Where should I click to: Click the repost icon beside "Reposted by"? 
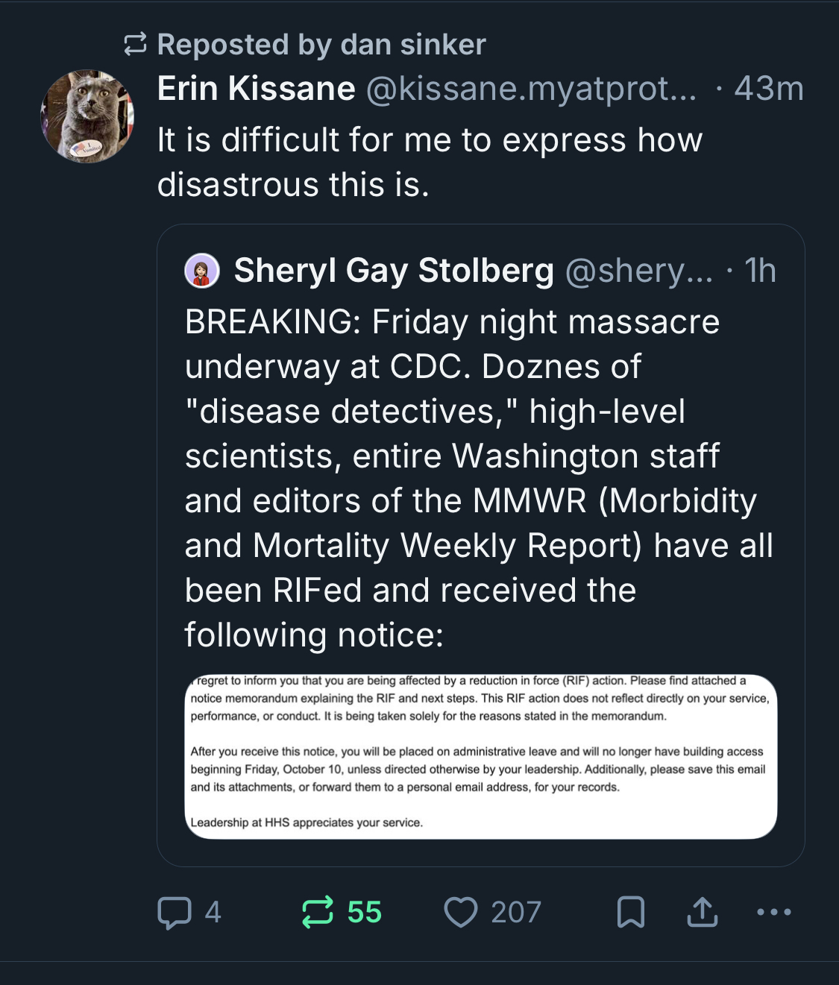tap(135, 45)
